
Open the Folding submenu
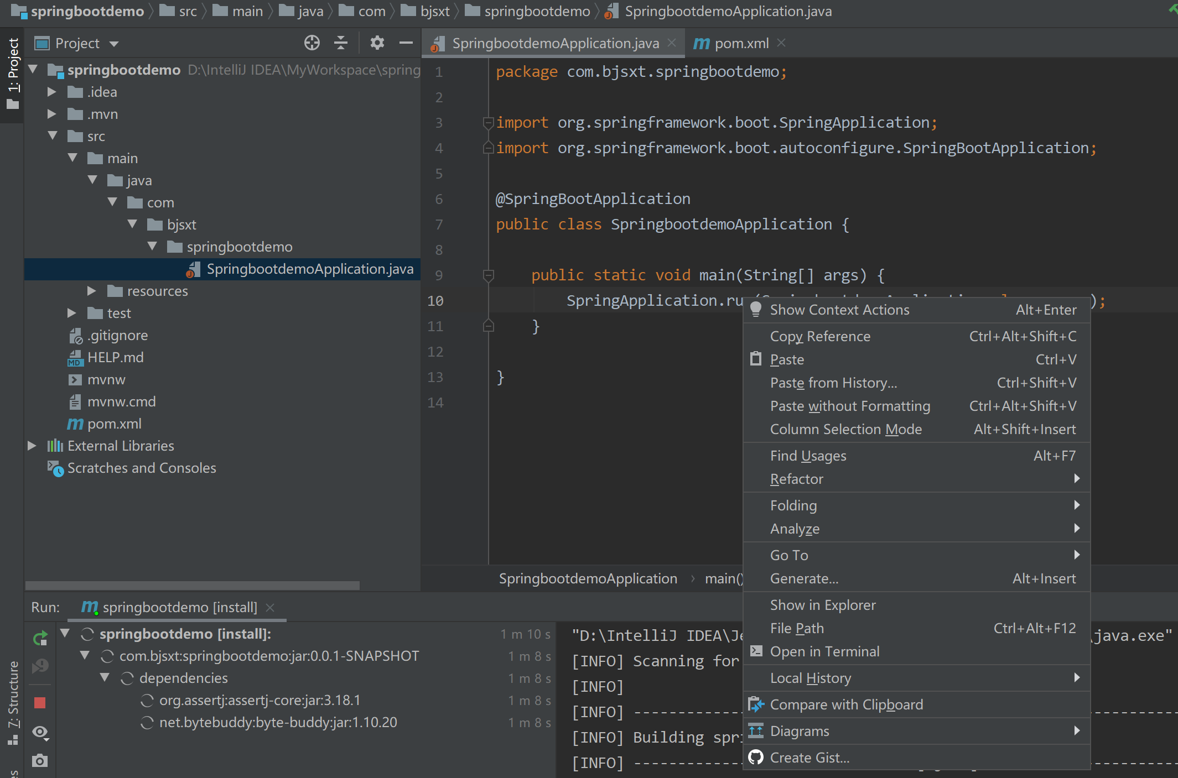[x=916, y=505]
